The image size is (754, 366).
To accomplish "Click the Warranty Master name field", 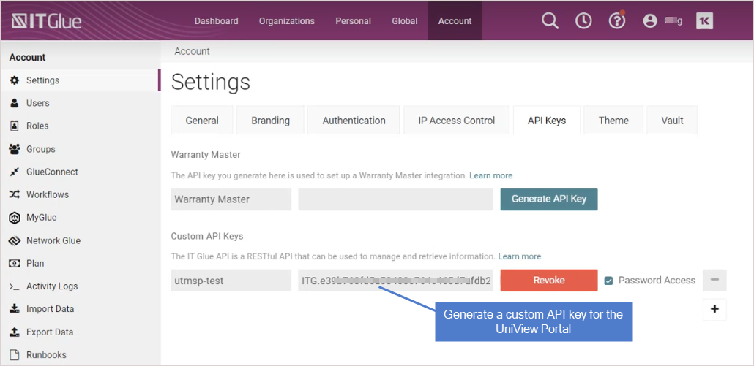I will 231,199.
